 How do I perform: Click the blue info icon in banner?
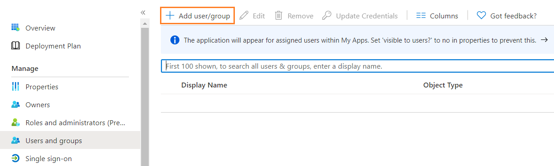pyautogui.click(x=175, y=40)
